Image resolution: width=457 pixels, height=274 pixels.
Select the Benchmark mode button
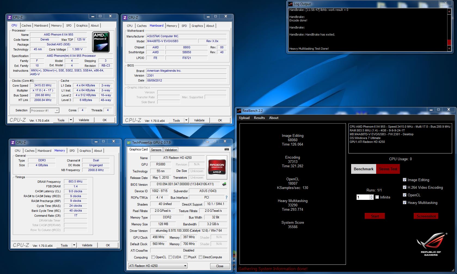363,169
